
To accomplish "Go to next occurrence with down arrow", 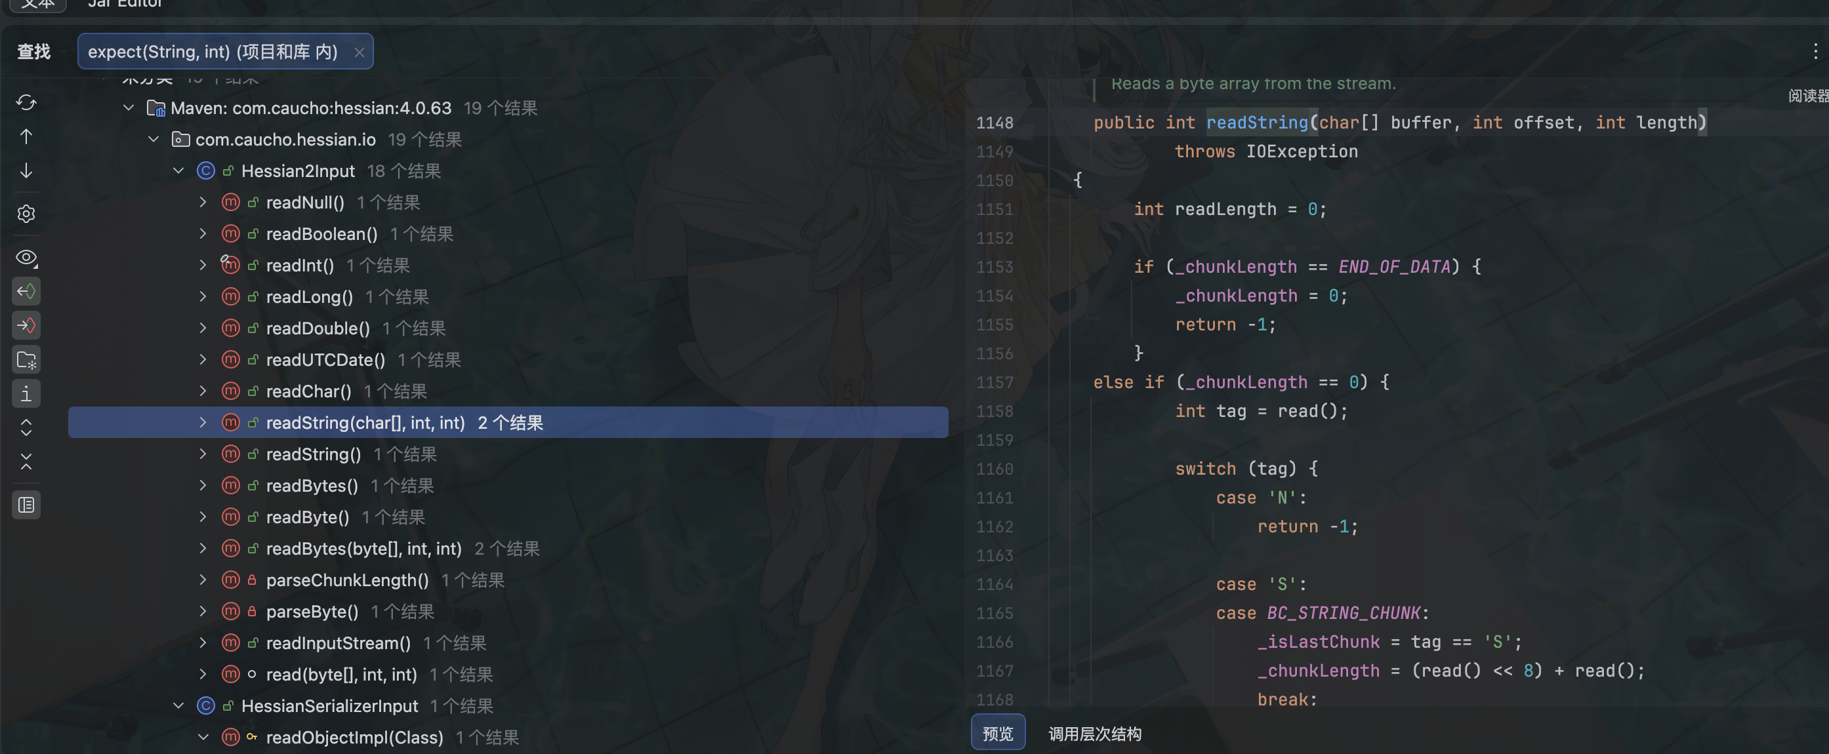I will pyautogui.click(x=26, y=171).
